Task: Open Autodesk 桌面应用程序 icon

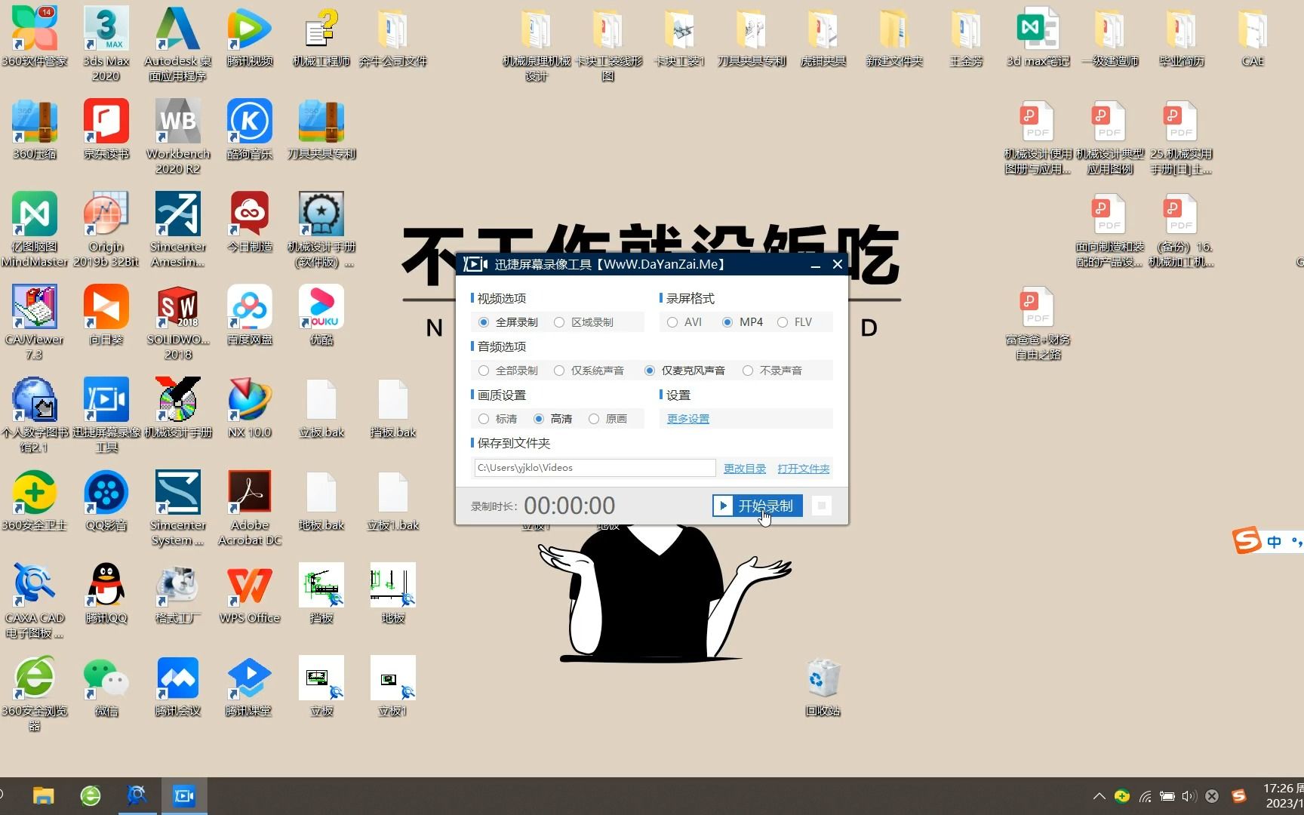Action: pos(178,43)
